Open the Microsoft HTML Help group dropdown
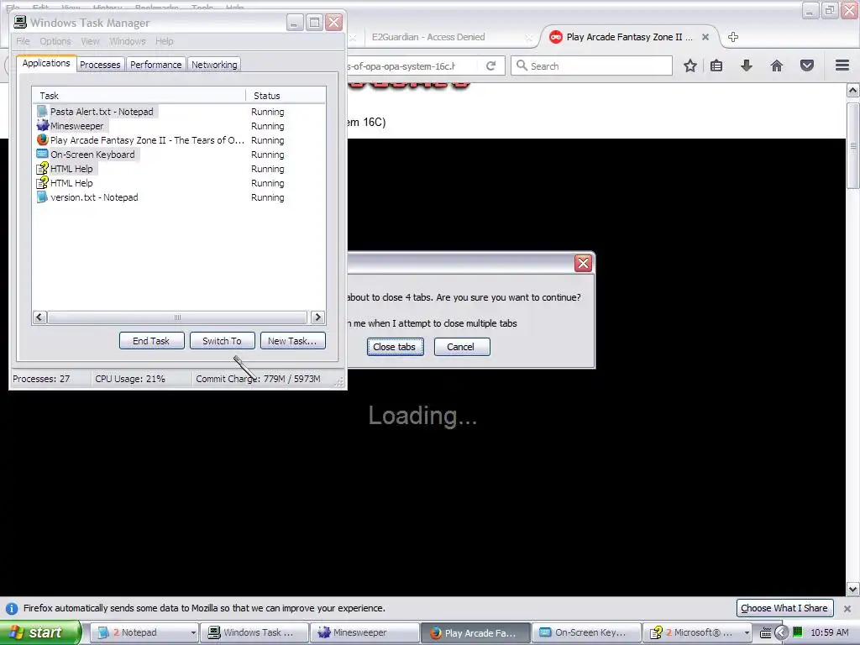 tap(747, 633)
